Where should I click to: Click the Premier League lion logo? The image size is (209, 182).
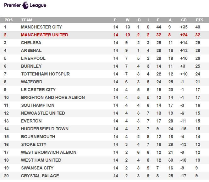pyautogui.click(x=25, y=5)
